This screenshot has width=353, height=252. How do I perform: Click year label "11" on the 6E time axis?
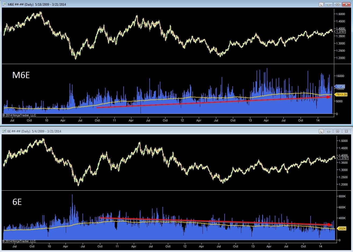coord(117,246)
